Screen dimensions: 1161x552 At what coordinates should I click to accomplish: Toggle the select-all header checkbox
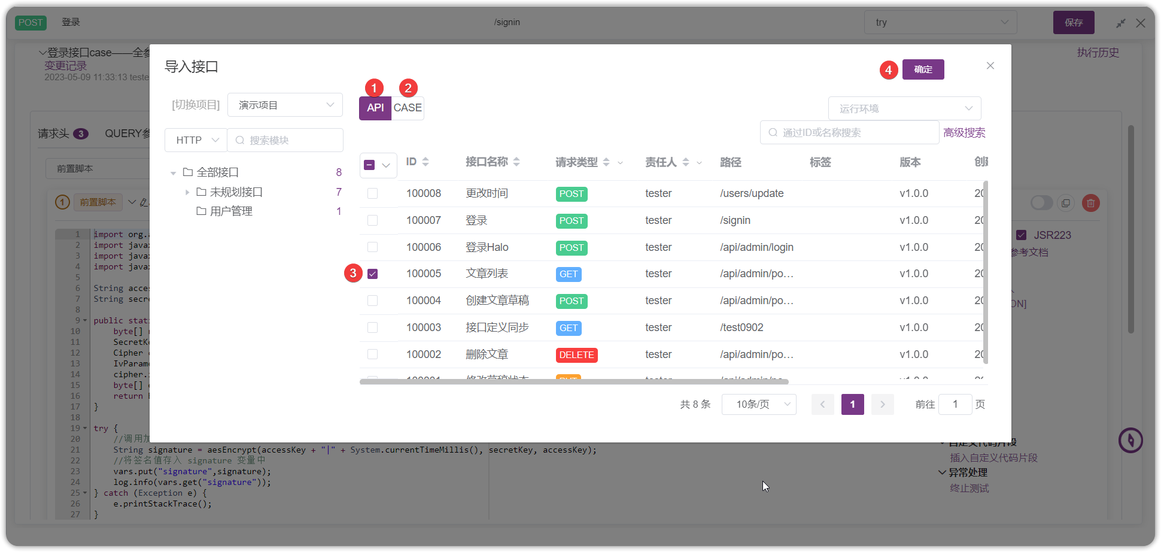(x=369, y=165)
